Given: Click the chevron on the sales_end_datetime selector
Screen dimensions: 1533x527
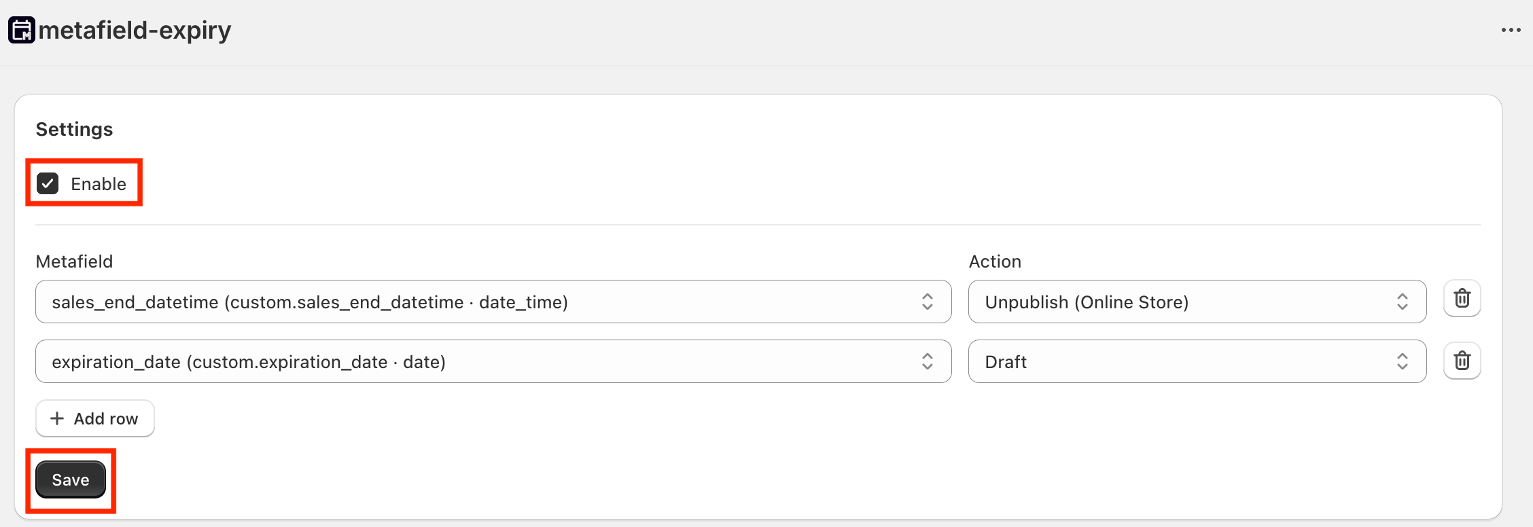Looking at the screenshot, I should coord(928,302).
